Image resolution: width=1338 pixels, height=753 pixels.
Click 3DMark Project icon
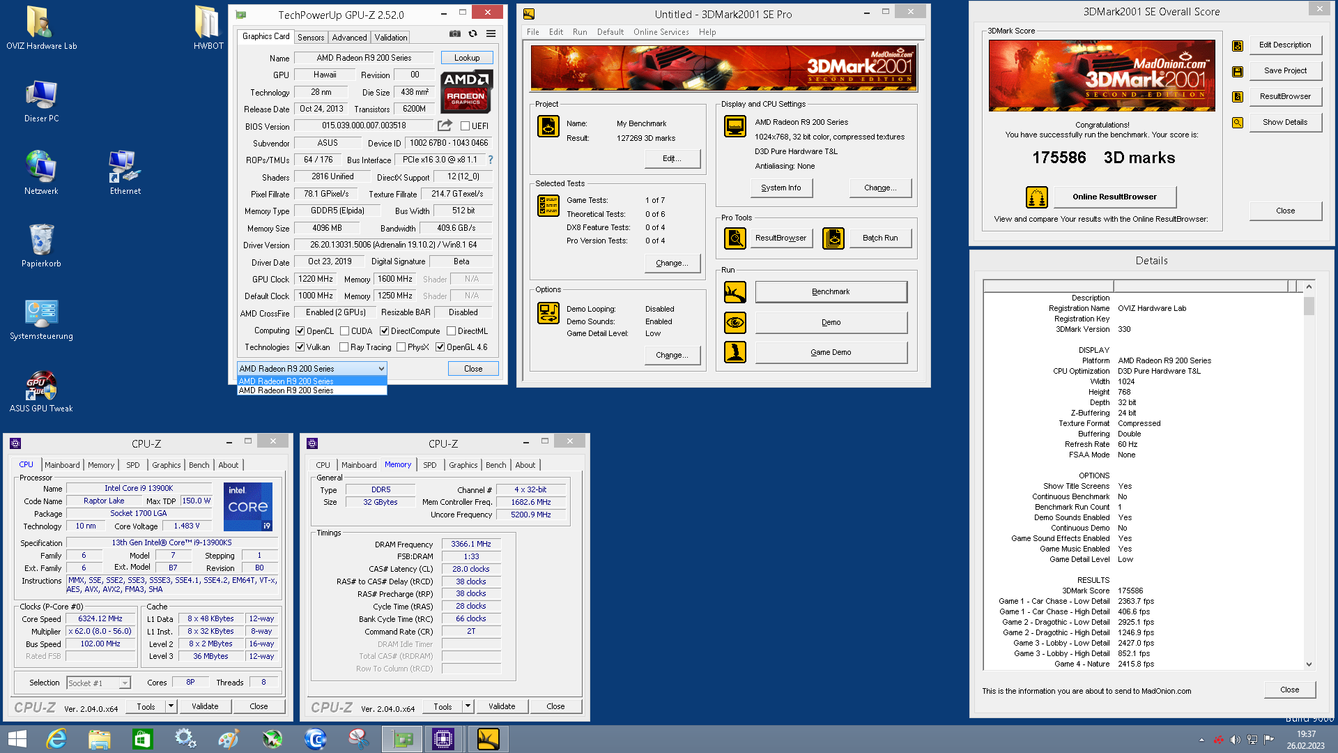(x=548, y=126)
